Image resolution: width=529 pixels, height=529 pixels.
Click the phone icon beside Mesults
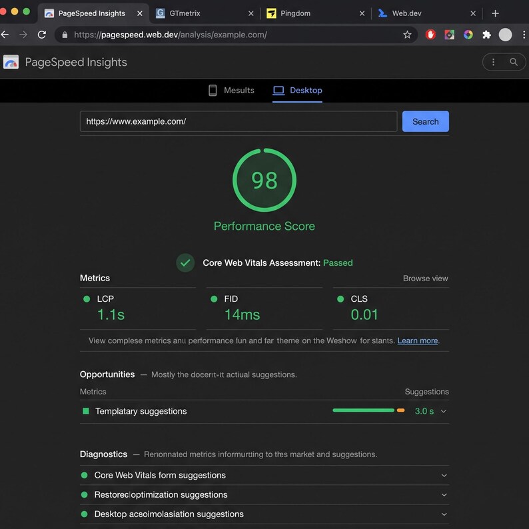click(x=213, y=91)
